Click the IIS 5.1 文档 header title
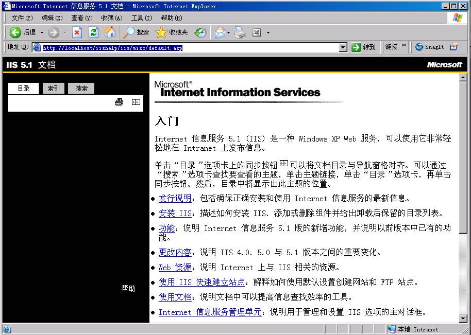This screenshot has height=335, width=471. [31, 64]
